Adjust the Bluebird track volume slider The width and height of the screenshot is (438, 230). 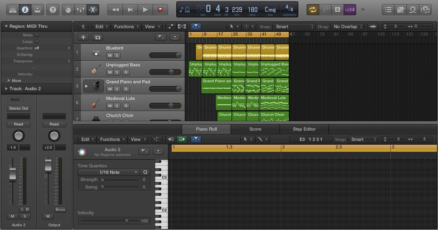coord(165,55)
